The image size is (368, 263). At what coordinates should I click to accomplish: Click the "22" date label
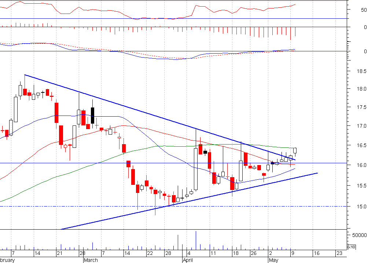click(x=150, y=253)
